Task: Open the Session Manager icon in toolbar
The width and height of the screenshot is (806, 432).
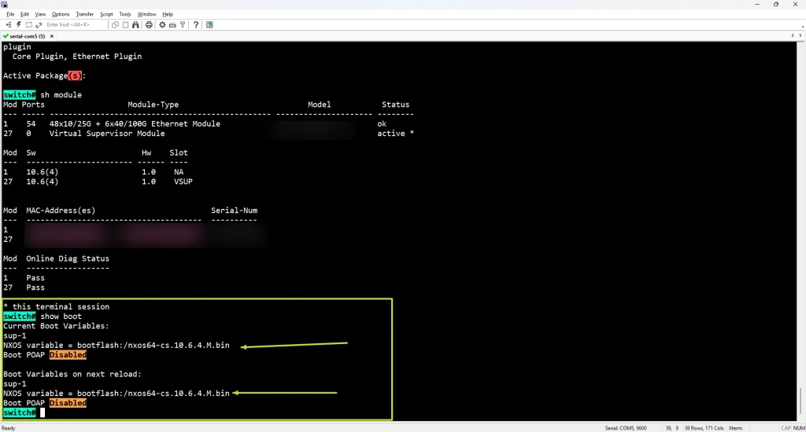Action: point(8,24)
